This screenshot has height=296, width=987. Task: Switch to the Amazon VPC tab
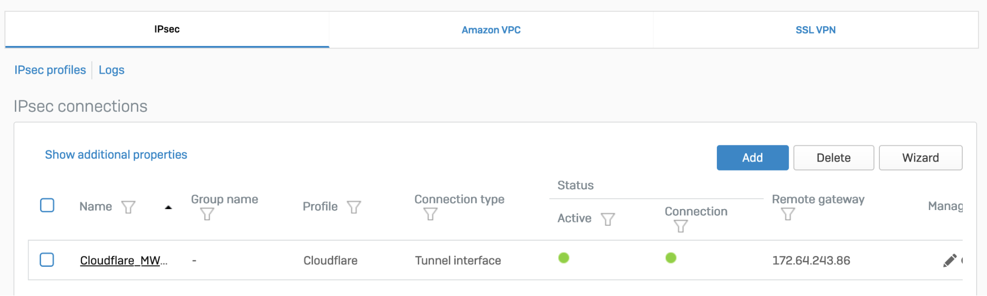tap(491, 30)
